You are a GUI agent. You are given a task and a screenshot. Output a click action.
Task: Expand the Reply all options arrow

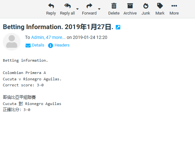(x=78, y=9)
